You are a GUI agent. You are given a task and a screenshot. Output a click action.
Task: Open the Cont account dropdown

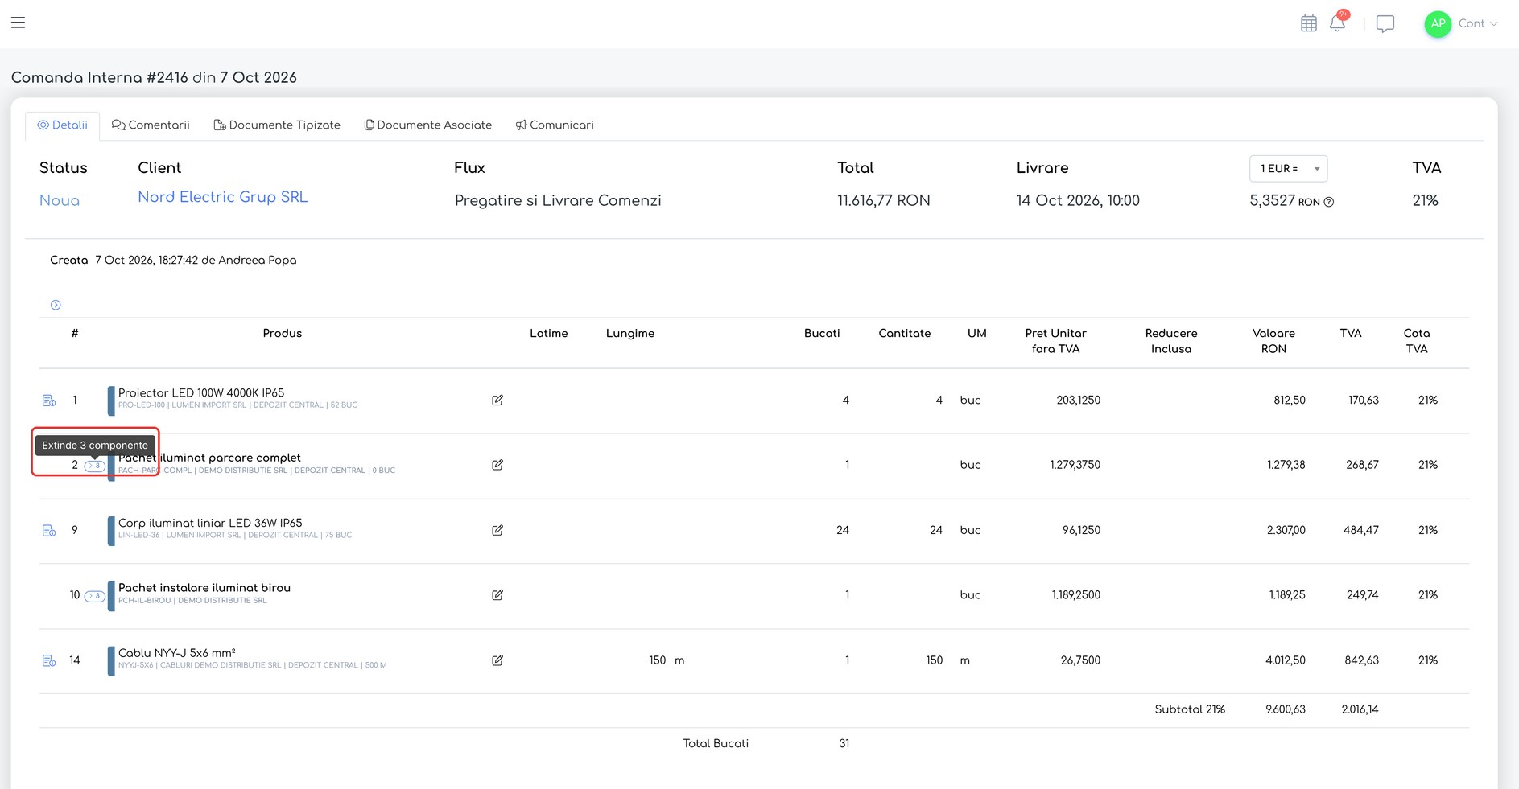tap(1478, 23)
